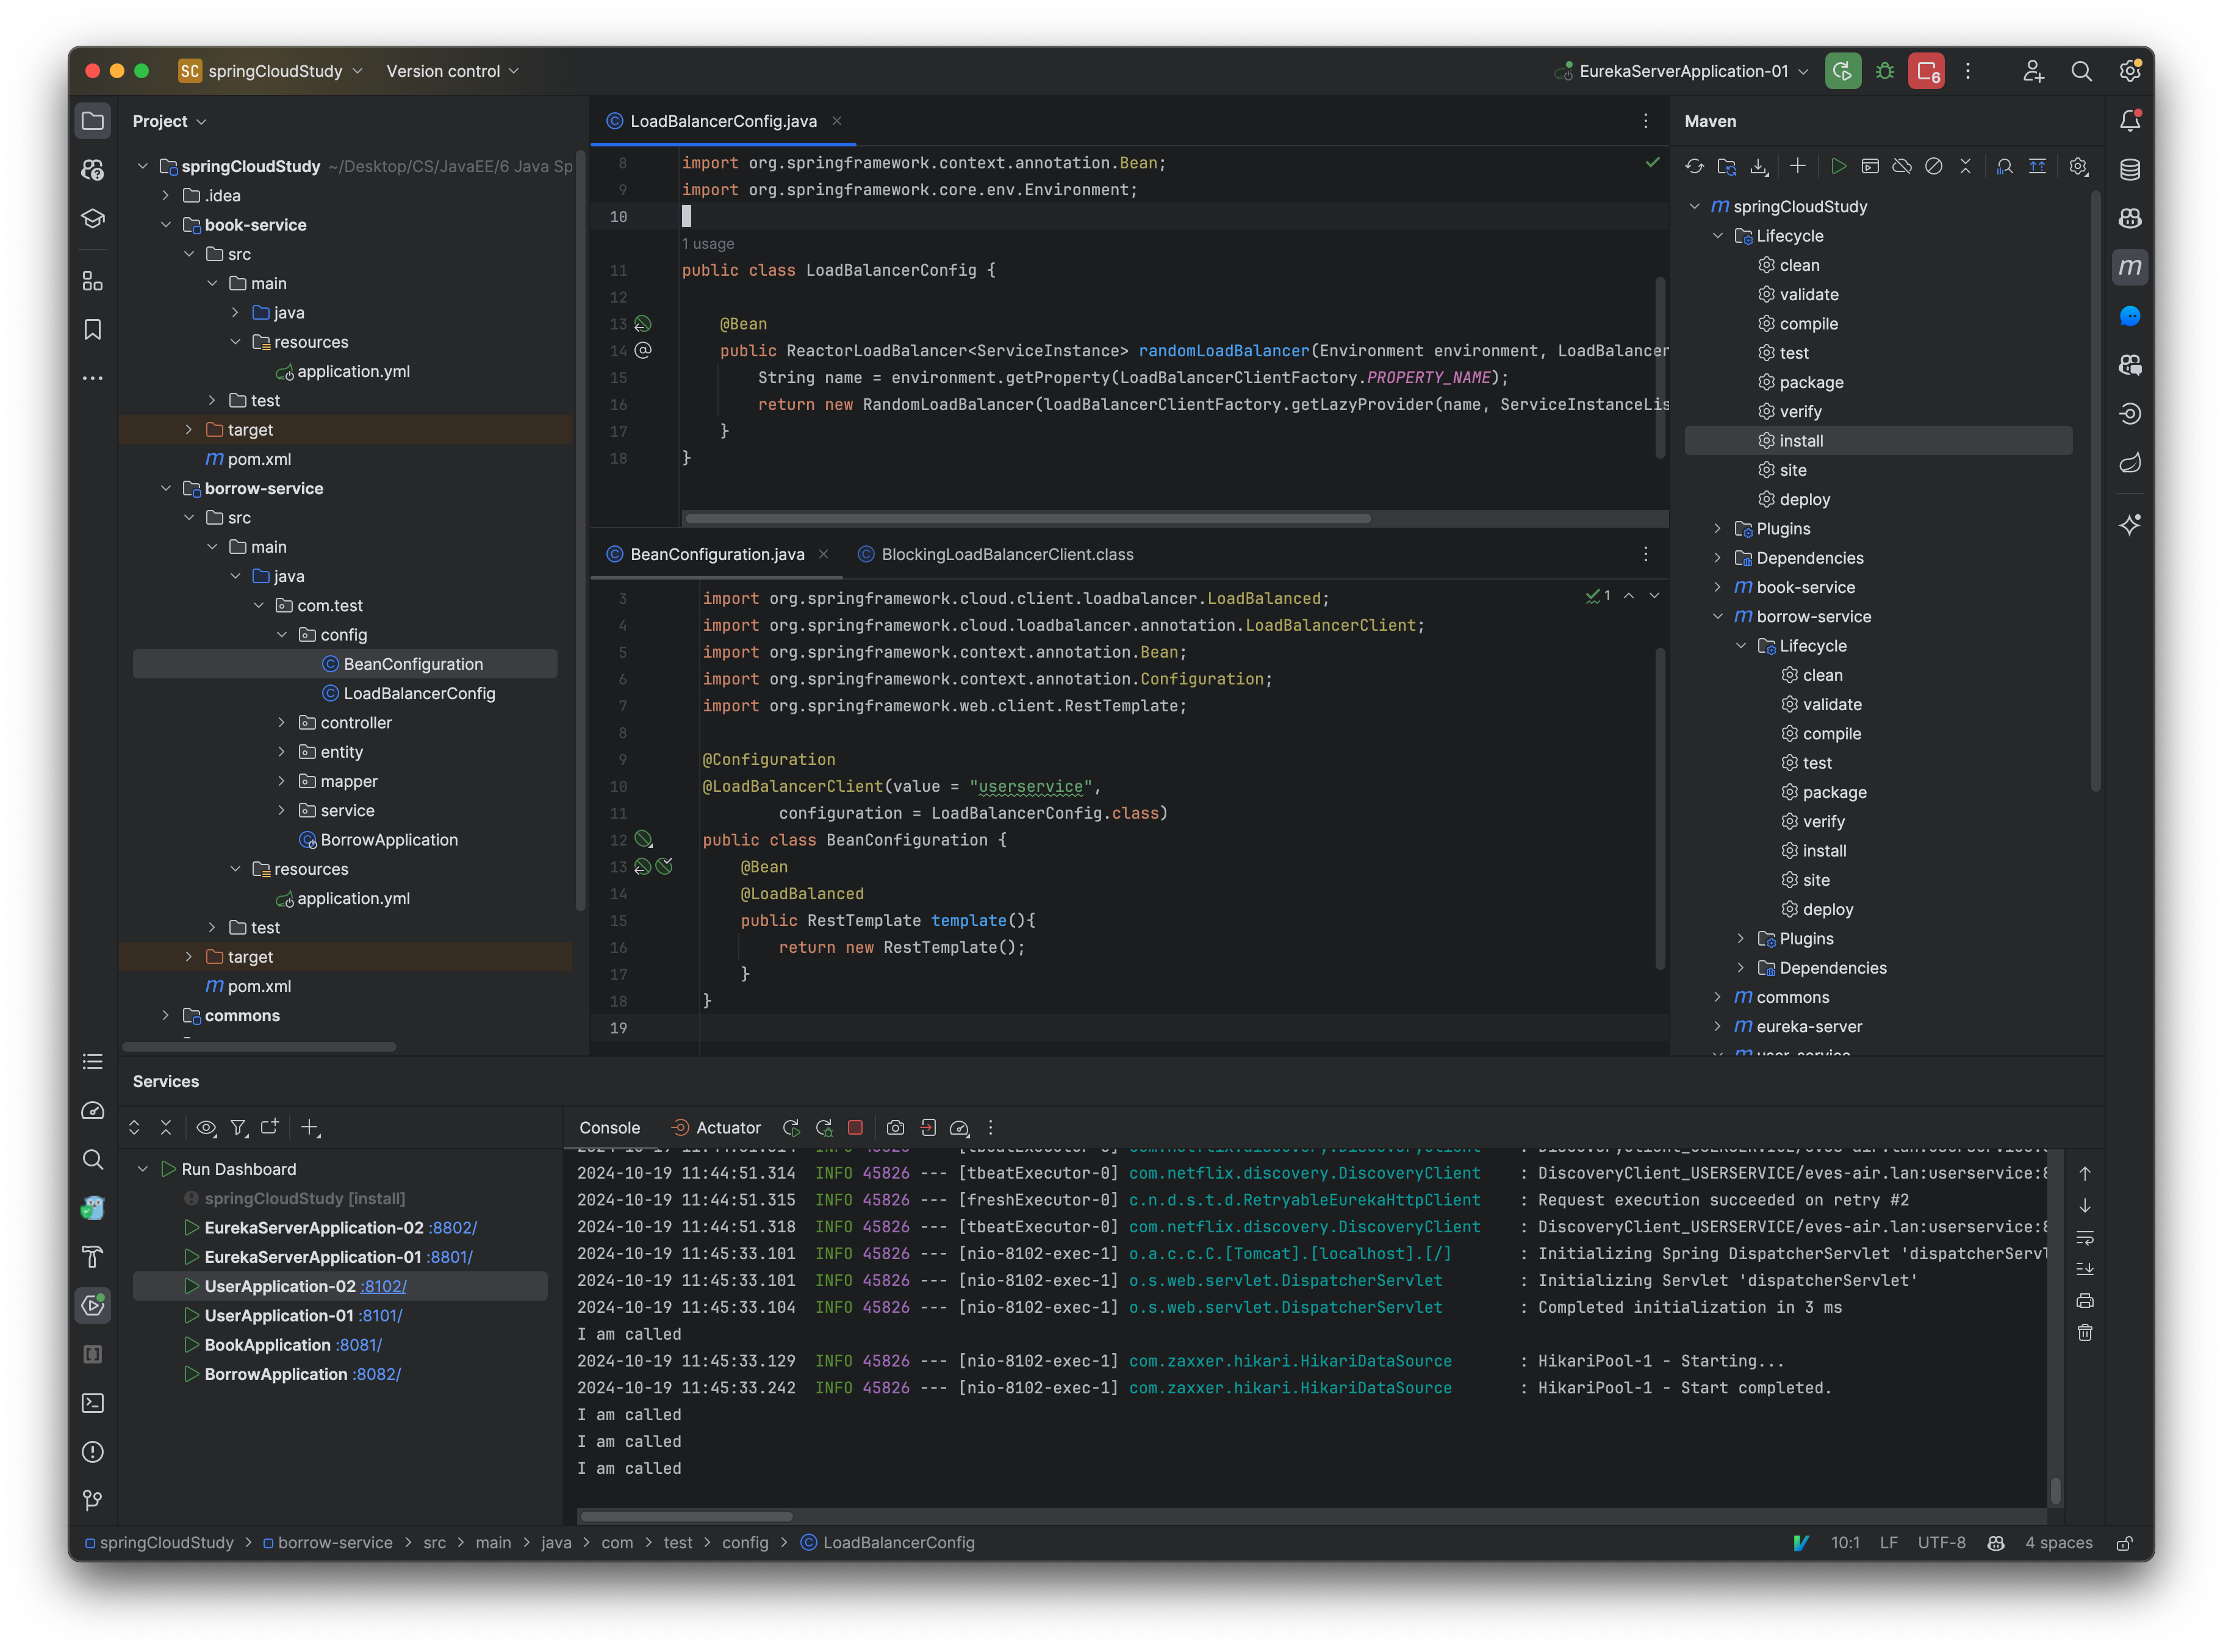Open the Database tool window
The image size is (2223, 1652).
[x=2130, y=169]
